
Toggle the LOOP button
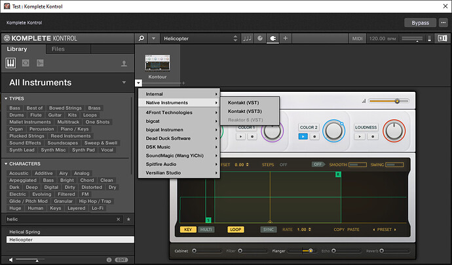[236, 230]
